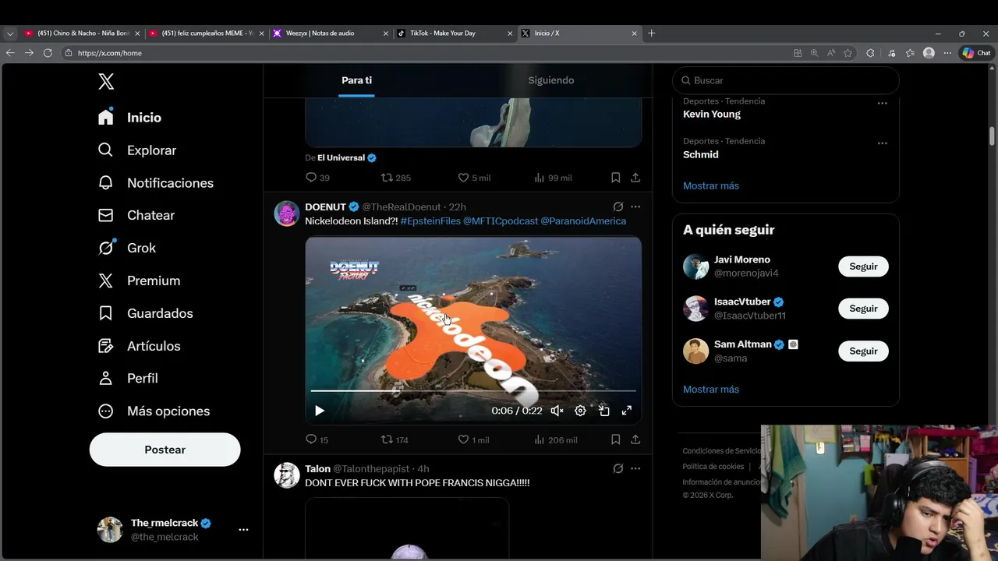Follow Javi Moreno
The height and width of the screenshot is (561, 998).
click(863, 266)
